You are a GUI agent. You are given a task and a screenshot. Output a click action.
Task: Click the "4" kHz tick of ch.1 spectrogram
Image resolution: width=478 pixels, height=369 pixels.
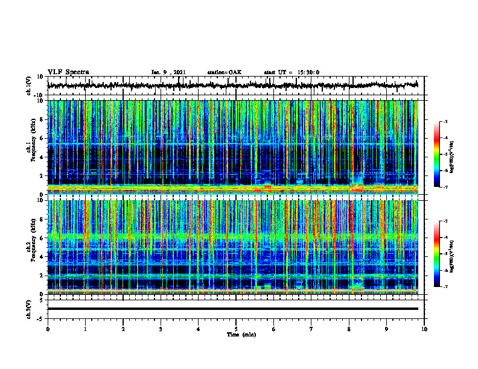pos(42,157)
